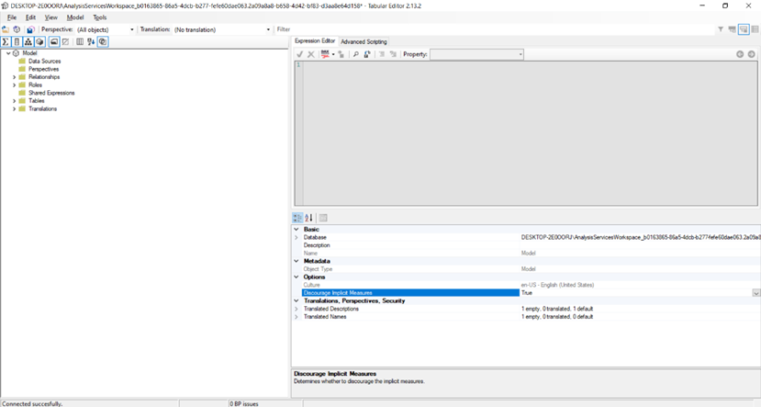Viewport: 761px width, 407px height.
Task: Open DAX Formatter dropdown arrow
Action: pyautogui.click(x=333, y=54)
